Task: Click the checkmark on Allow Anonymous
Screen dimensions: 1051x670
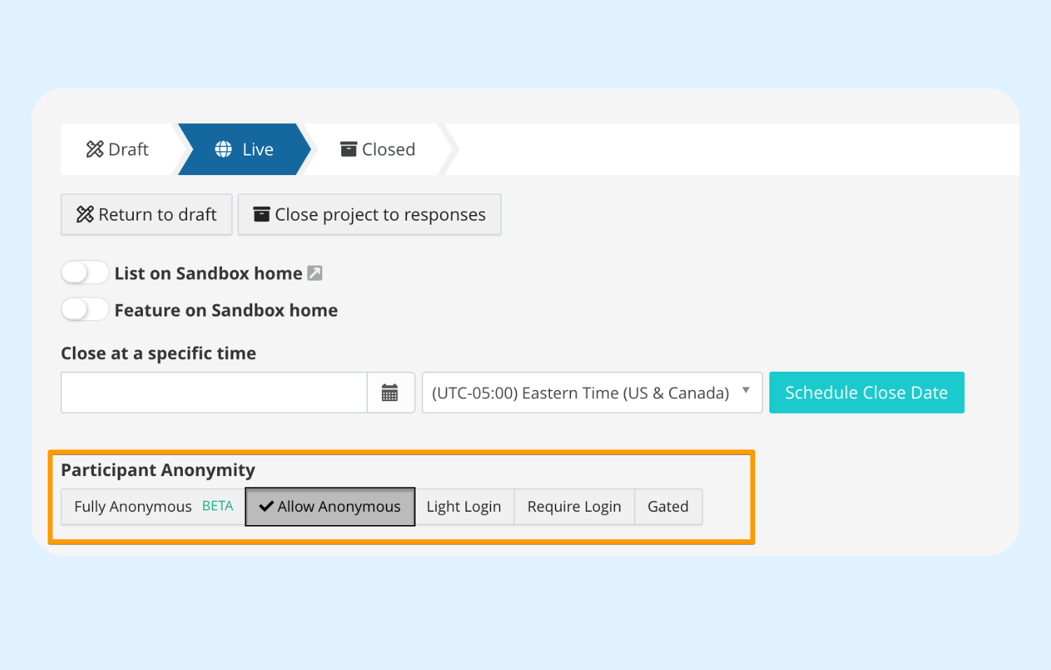Action: (x=266, y=506)
